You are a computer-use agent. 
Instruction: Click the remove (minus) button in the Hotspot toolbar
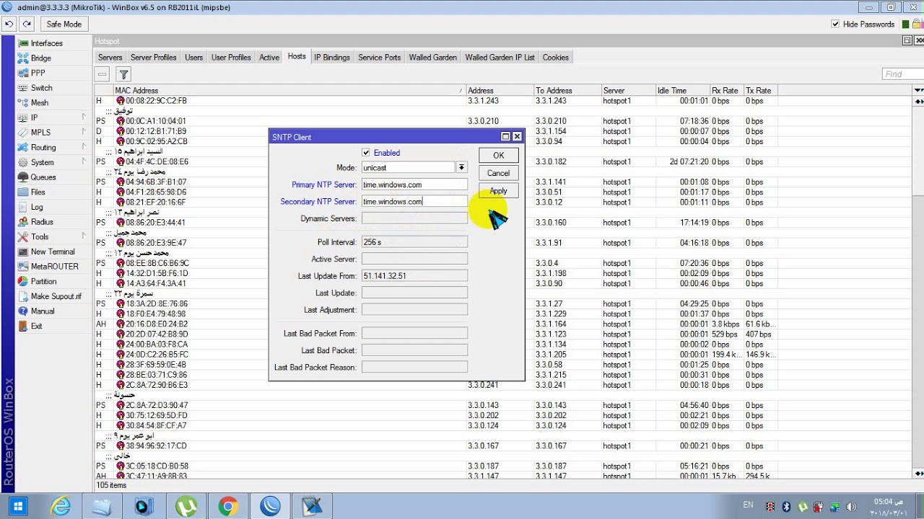tap(103, 74)
